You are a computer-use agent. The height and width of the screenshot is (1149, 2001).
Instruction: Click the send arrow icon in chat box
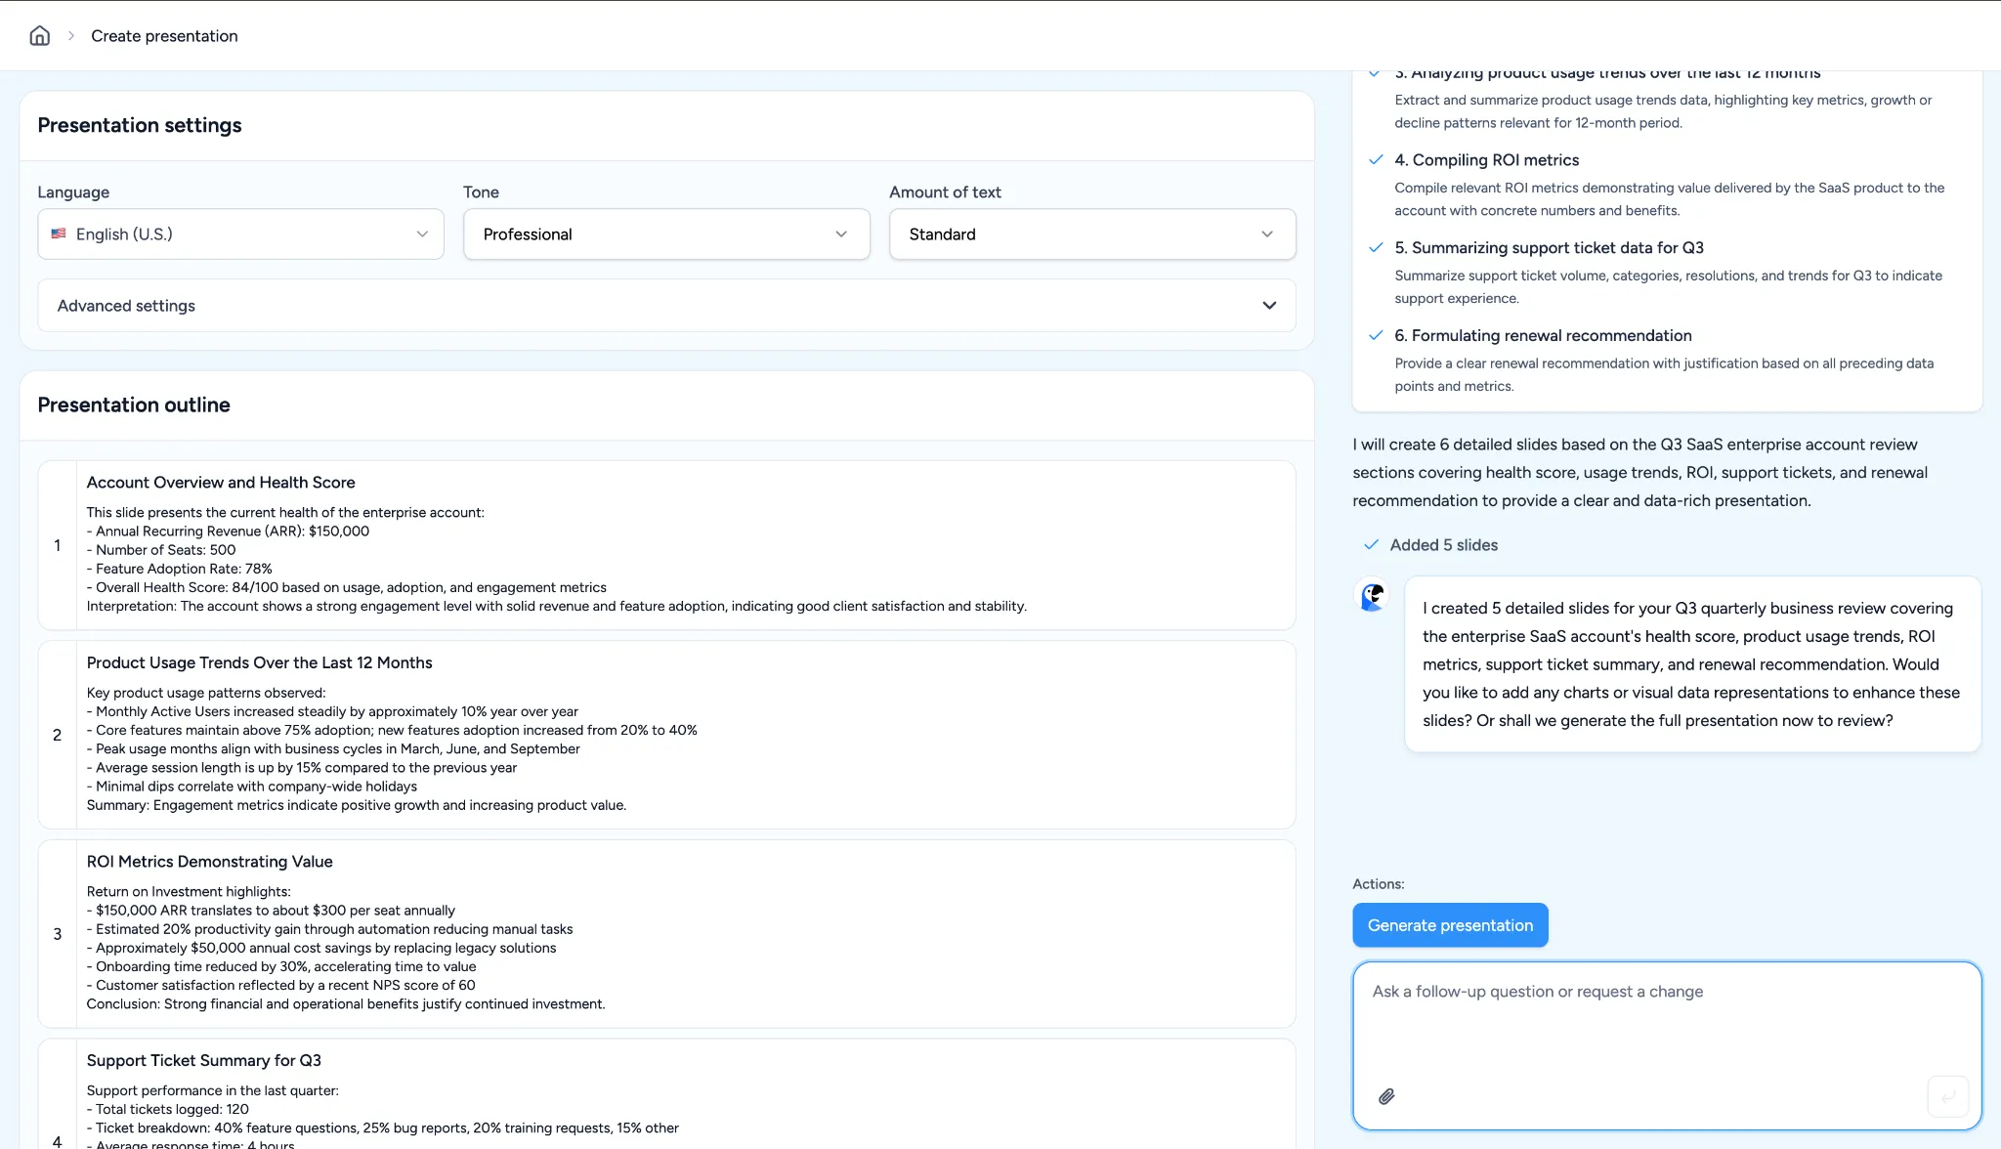[1947, 1096]
